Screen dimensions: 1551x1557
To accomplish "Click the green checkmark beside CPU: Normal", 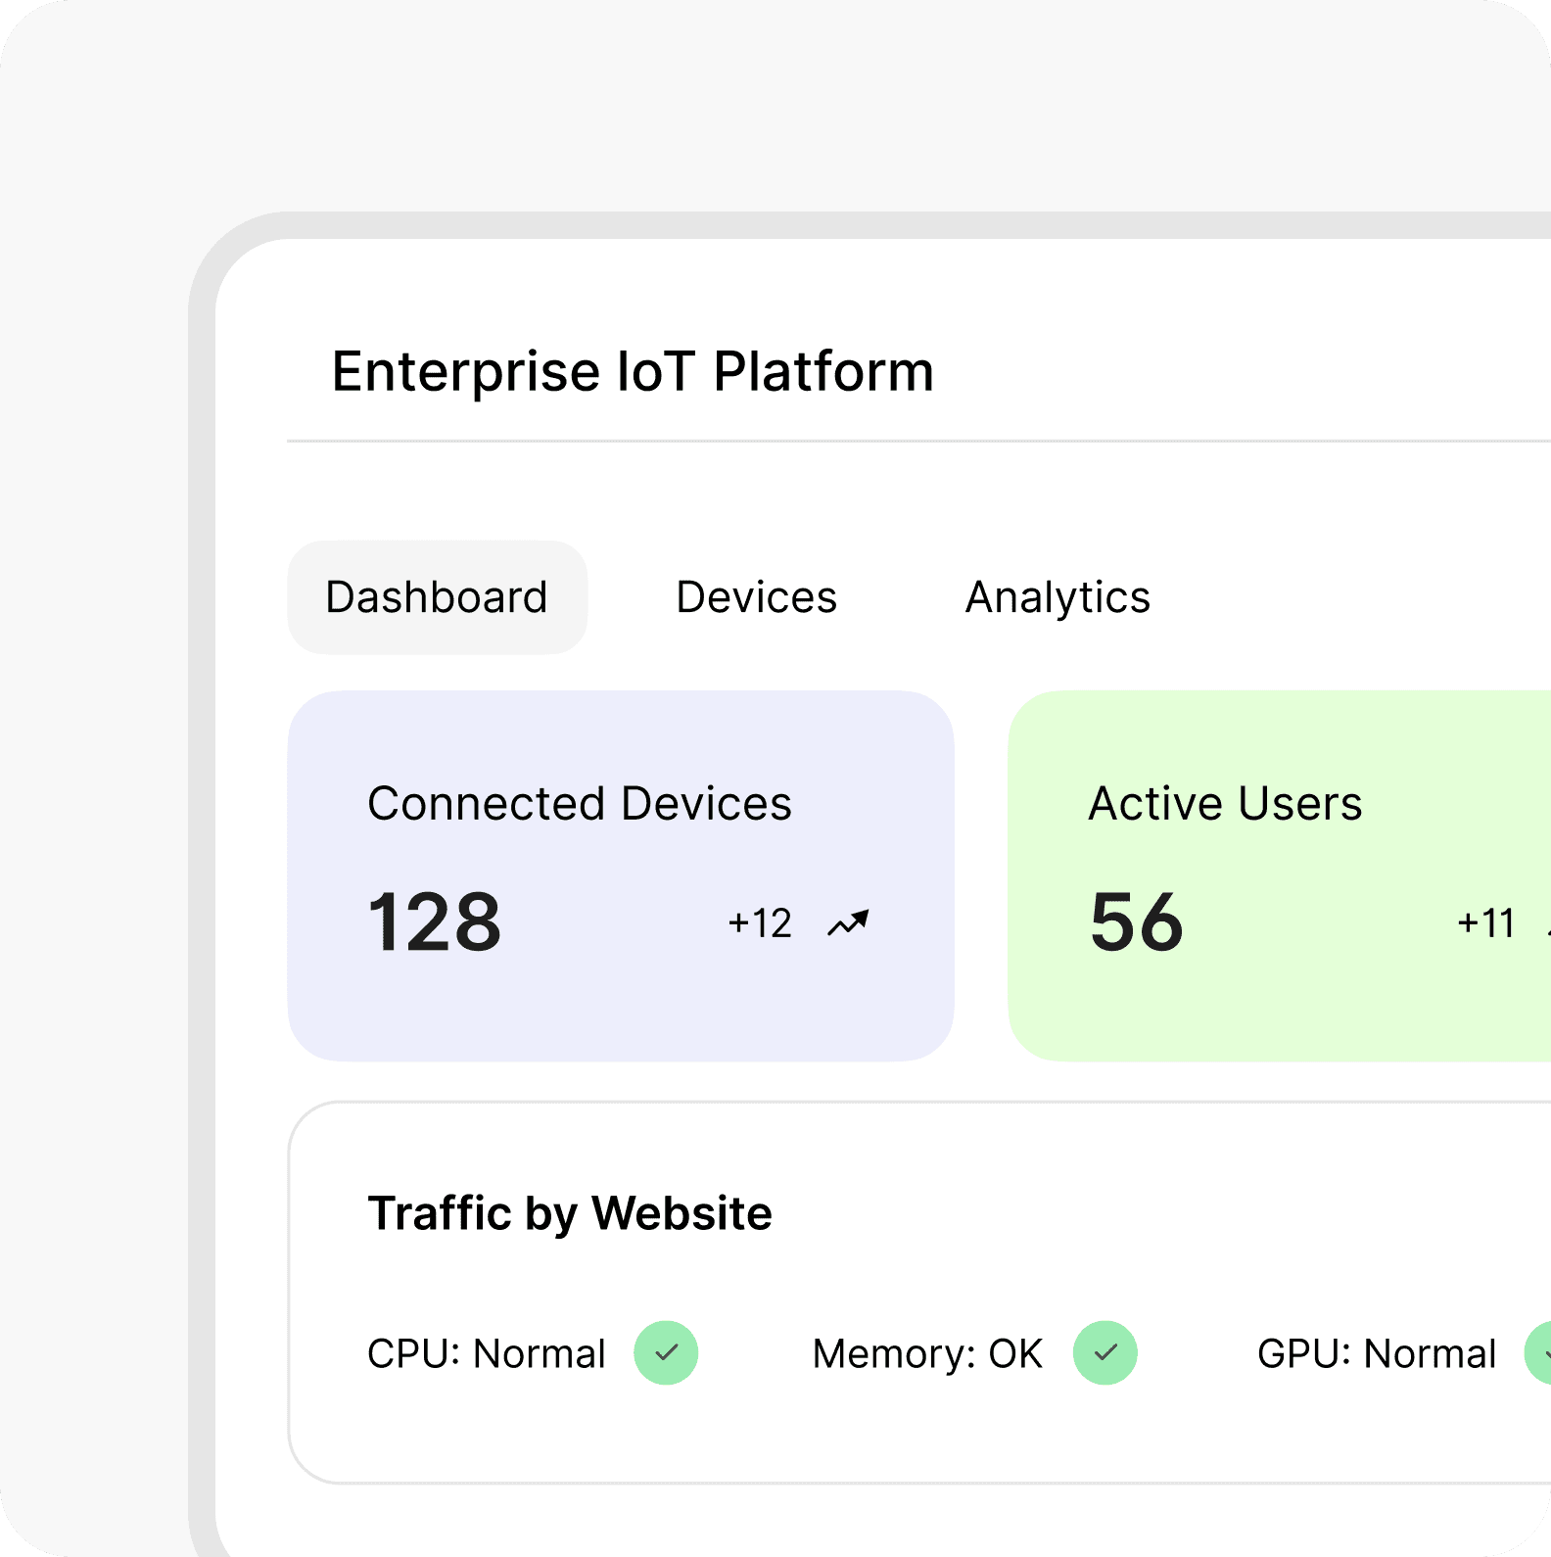I will [666, 1353].
